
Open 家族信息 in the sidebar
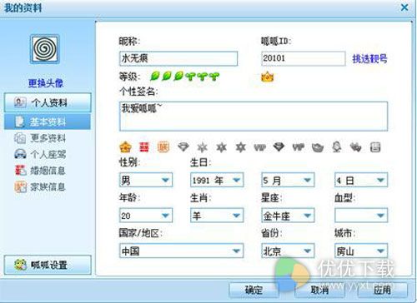coord(40,186)
